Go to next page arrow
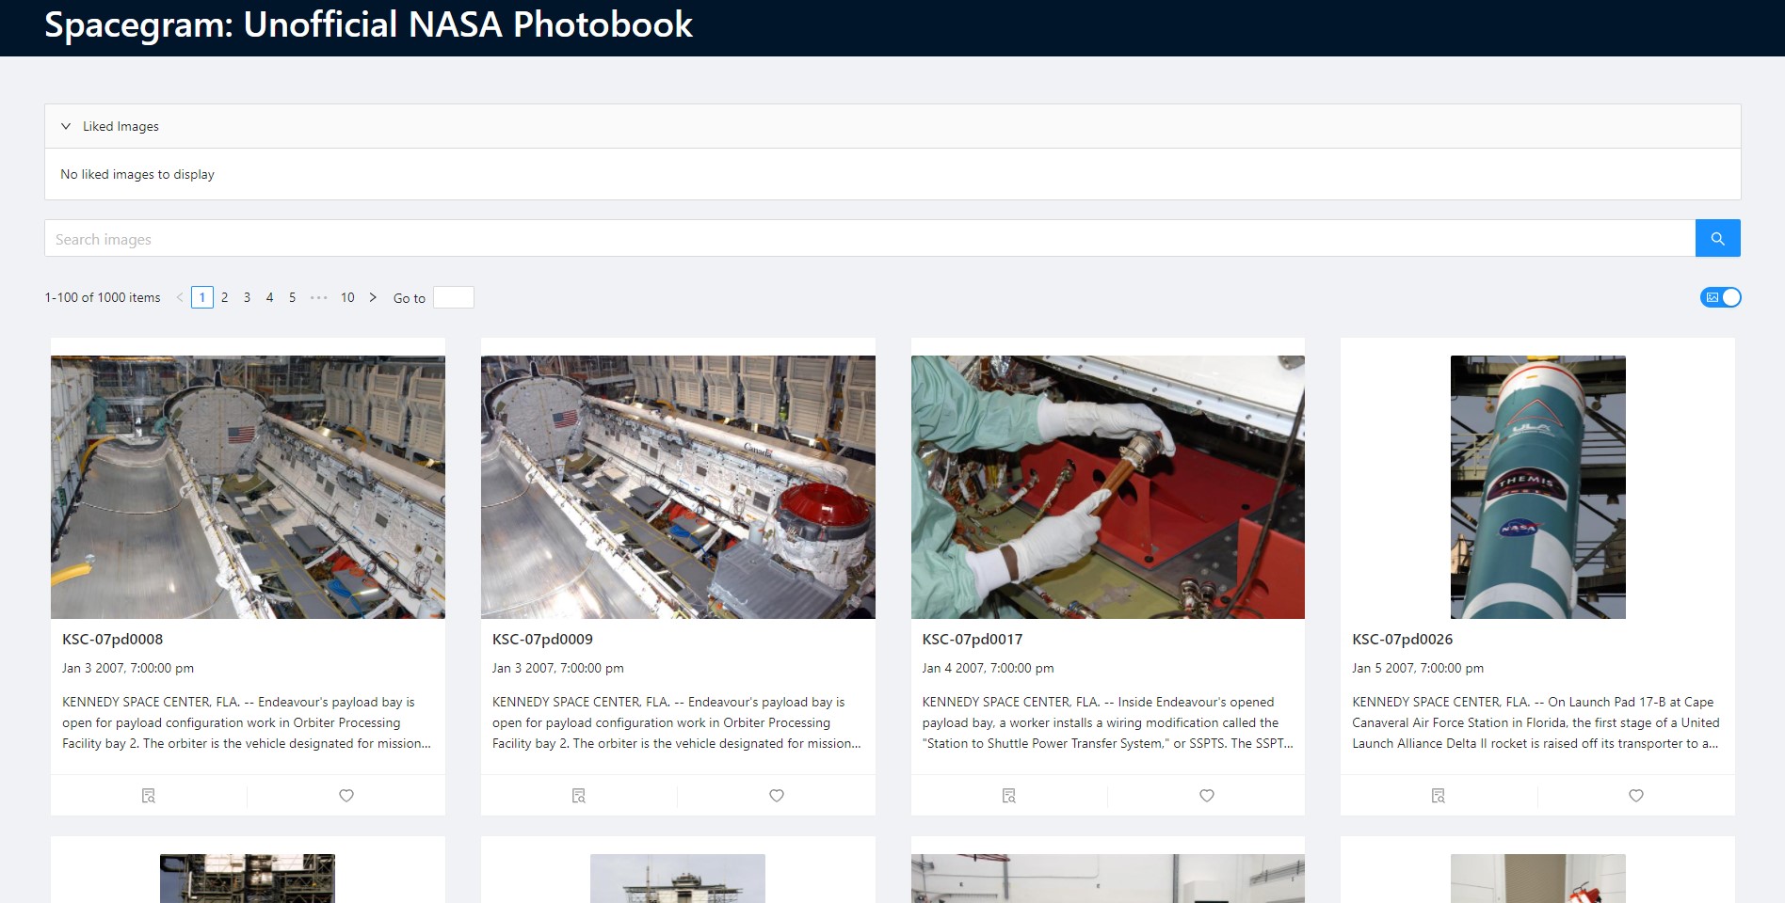This screenshot has height=903, width=1785. click(373, 297)
